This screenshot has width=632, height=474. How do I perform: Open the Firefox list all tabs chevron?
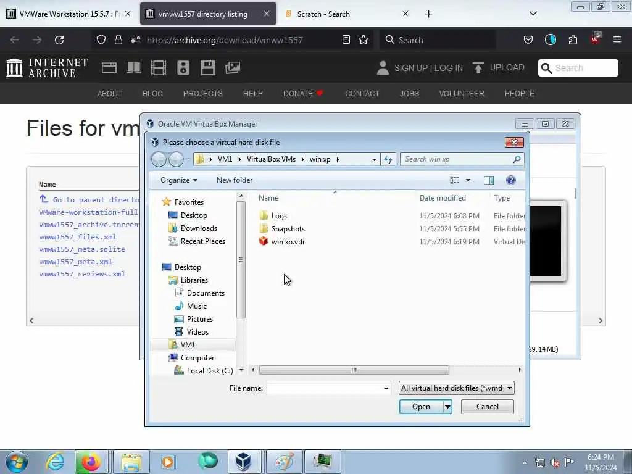(533, 14)
